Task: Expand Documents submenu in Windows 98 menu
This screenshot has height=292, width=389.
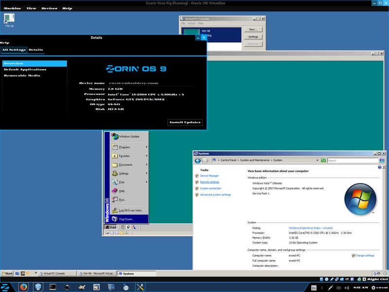Action: (x=129, y=164)
